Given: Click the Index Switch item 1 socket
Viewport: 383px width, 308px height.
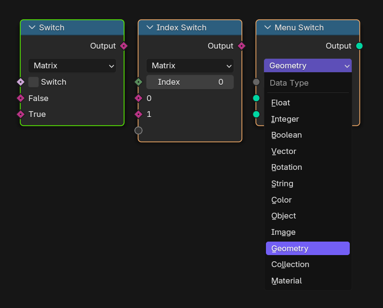Looking at the screenshot, I should click(x=138, y=114).
